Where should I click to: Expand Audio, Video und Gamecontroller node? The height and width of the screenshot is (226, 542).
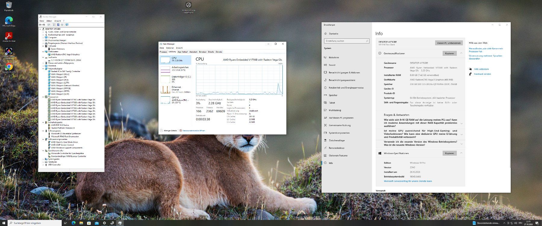tap(43, 32)
